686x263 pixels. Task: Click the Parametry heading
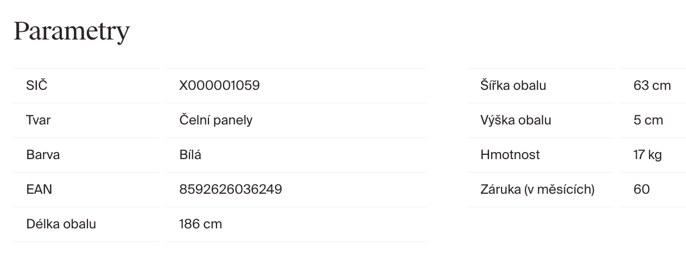pyautogui.click(x=72, y=31)
